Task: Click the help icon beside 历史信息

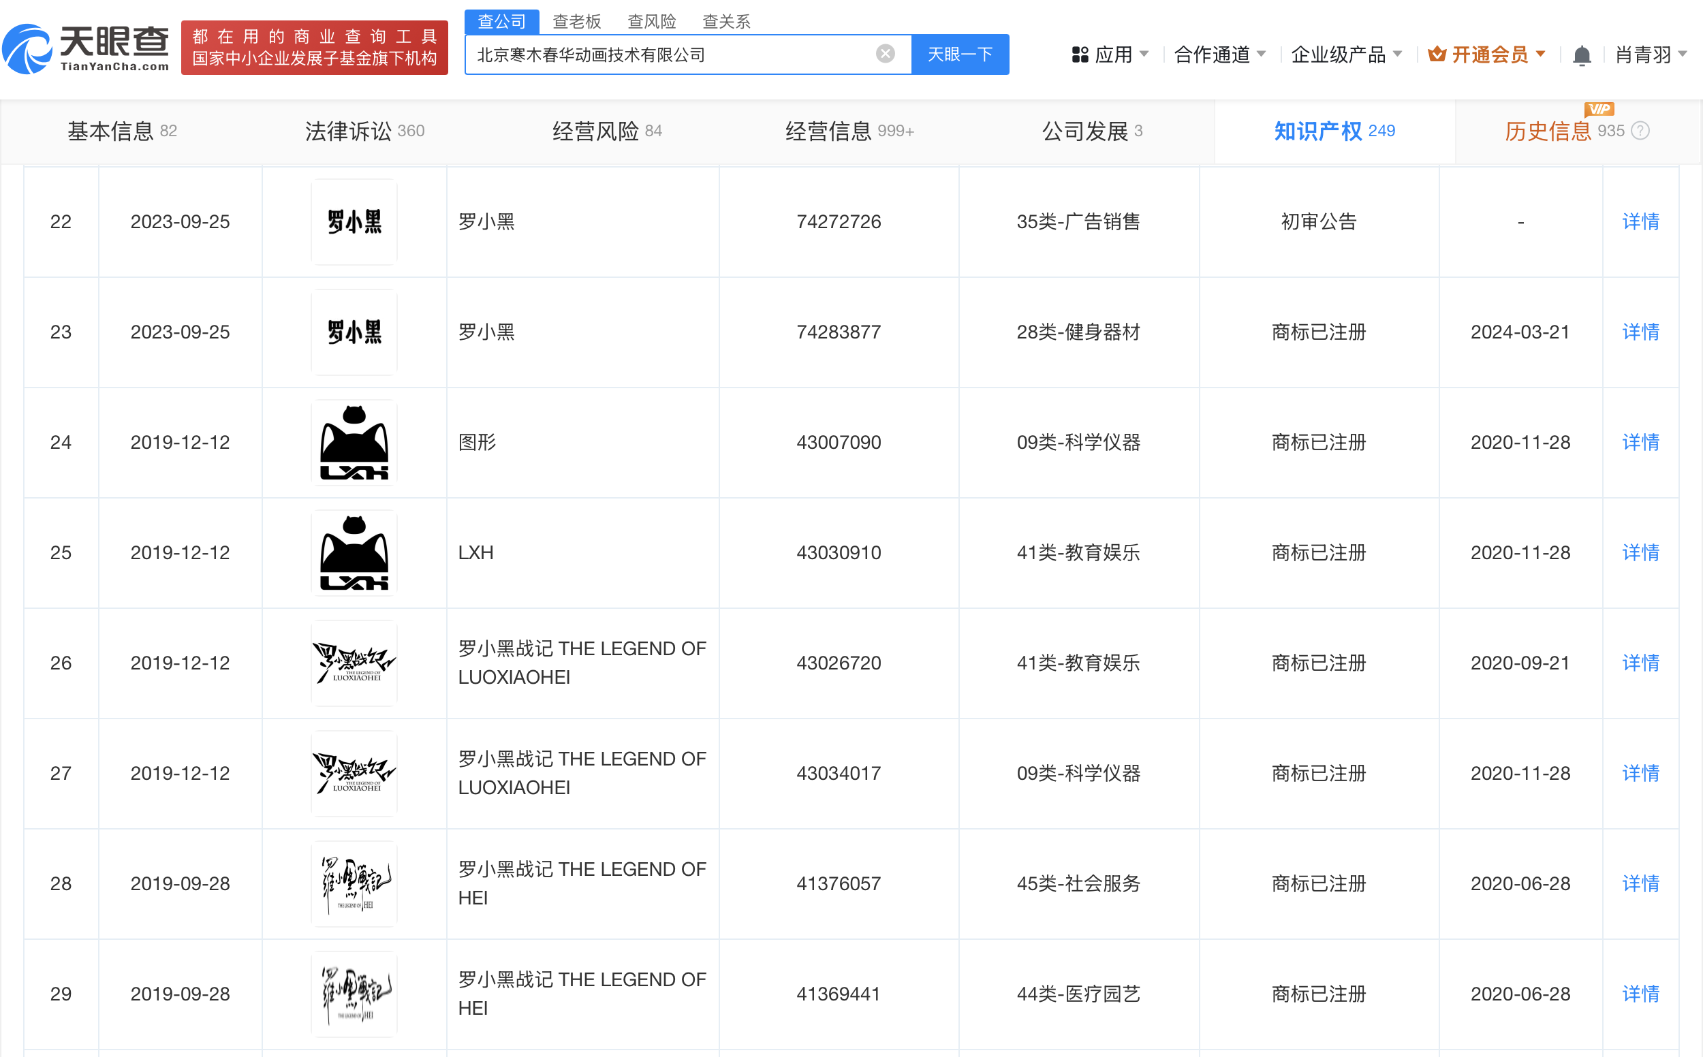Action: tap(1640, 131)
